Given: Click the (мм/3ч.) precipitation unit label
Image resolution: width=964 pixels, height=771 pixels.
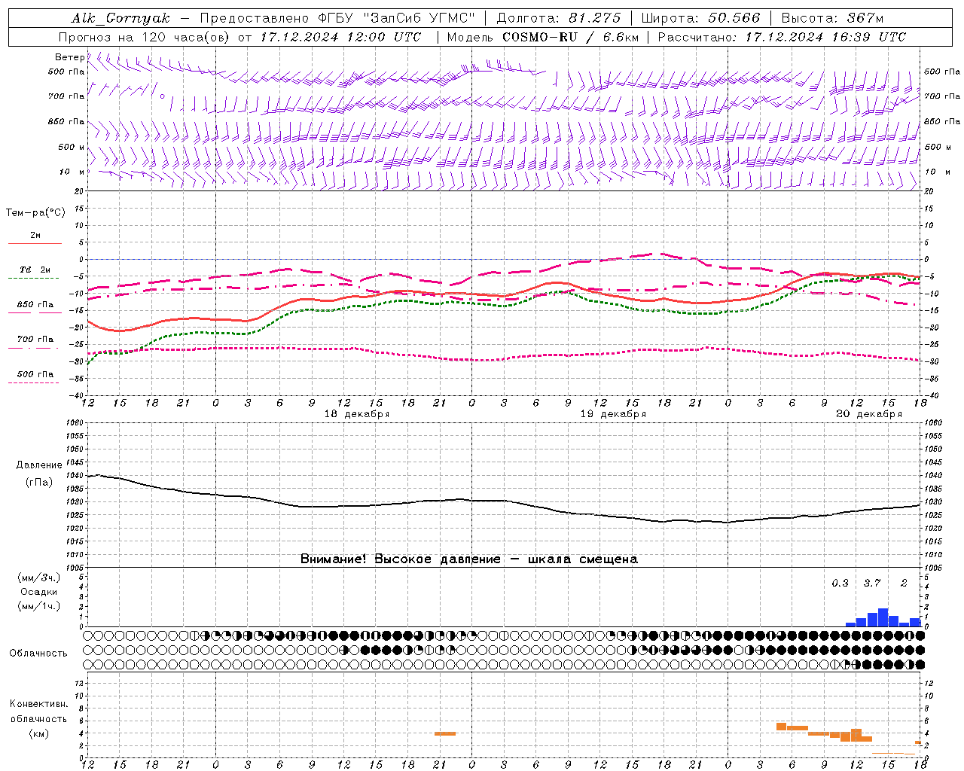Looking at the screenshot, I should coord(38,578).
